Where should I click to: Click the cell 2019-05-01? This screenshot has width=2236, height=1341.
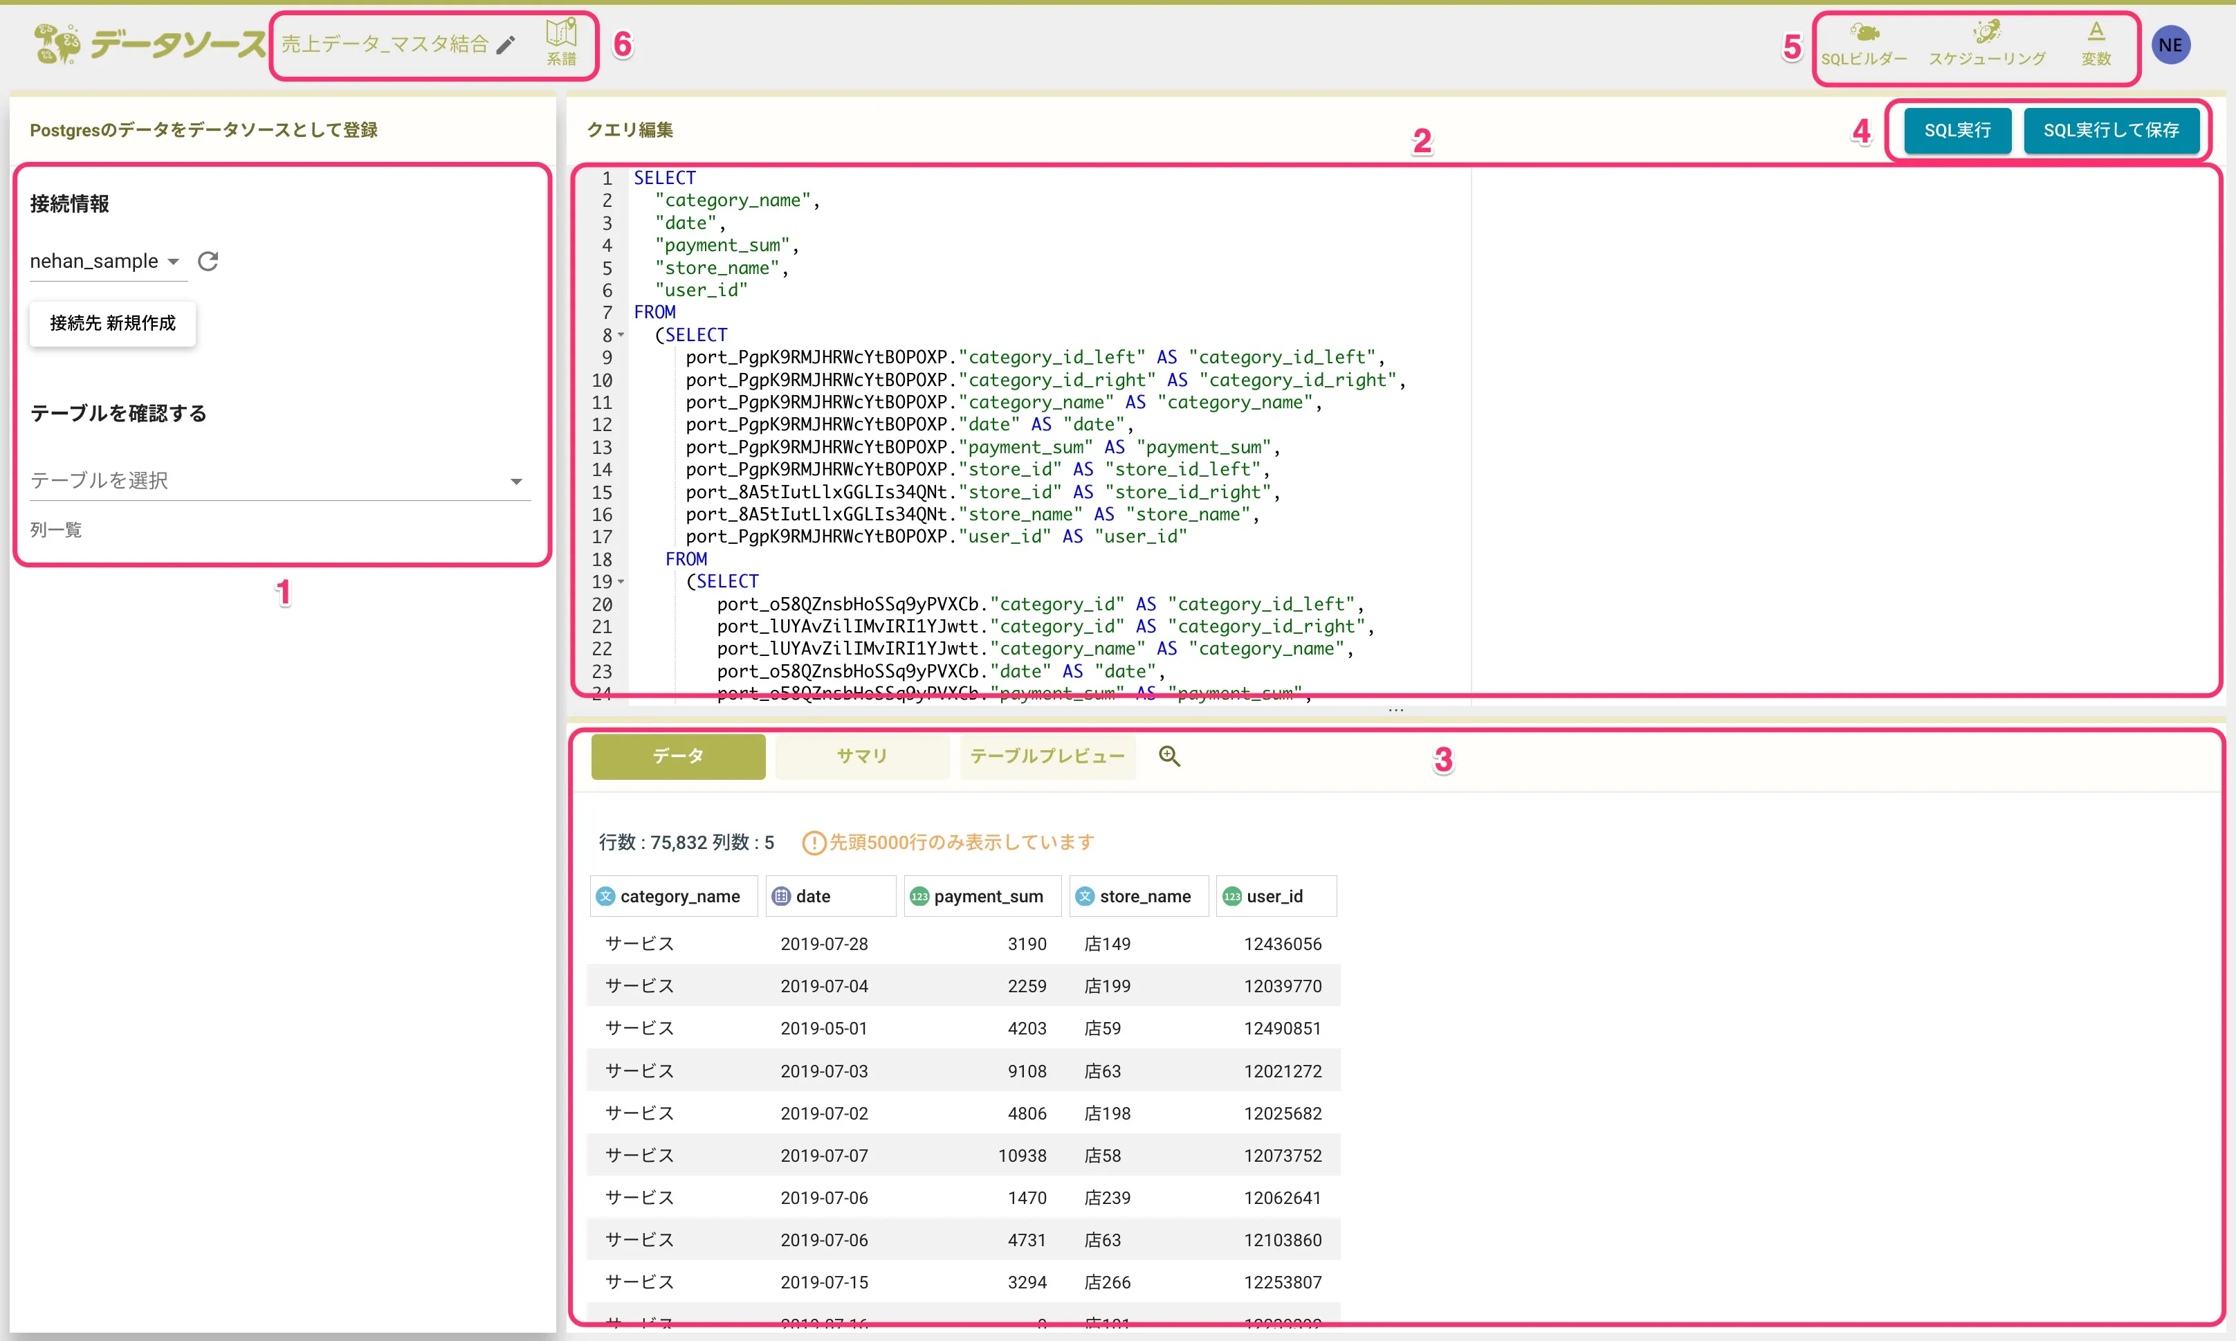[x=824, y=1028]
